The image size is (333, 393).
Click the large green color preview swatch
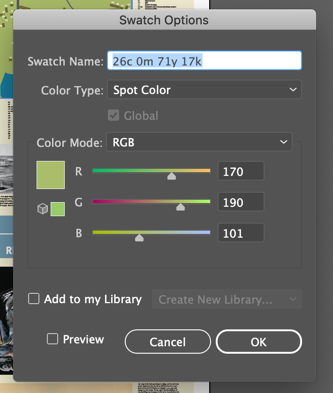click(x=51, y=175)
